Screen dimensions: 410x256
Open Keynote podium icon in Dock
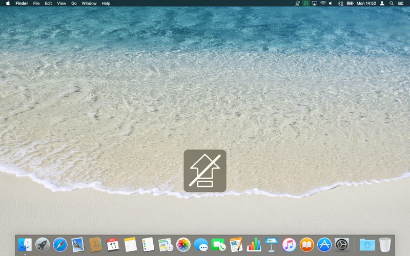tap(272, 245)
